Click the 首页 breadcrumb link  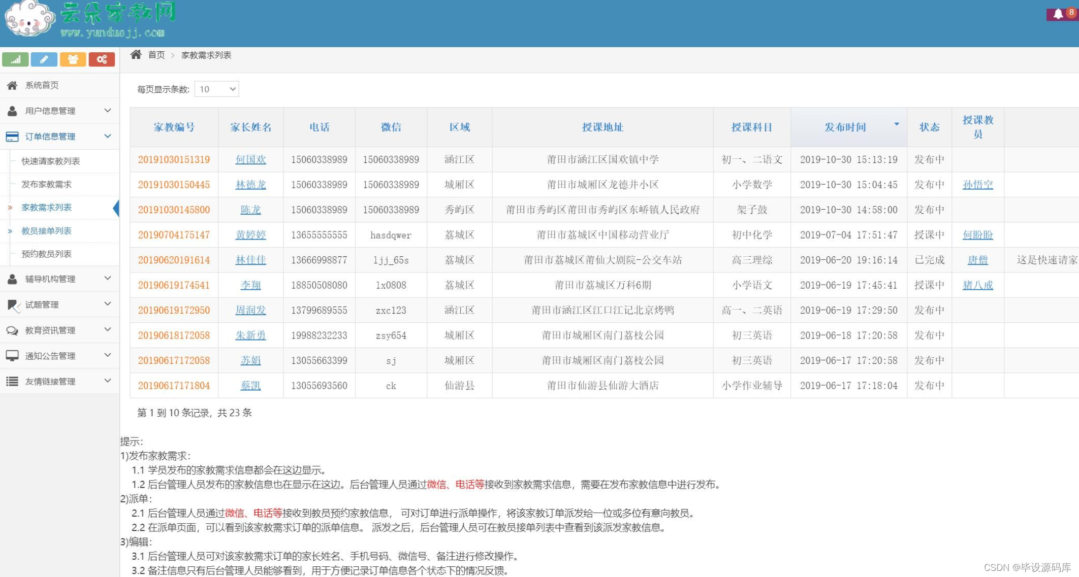156,55
